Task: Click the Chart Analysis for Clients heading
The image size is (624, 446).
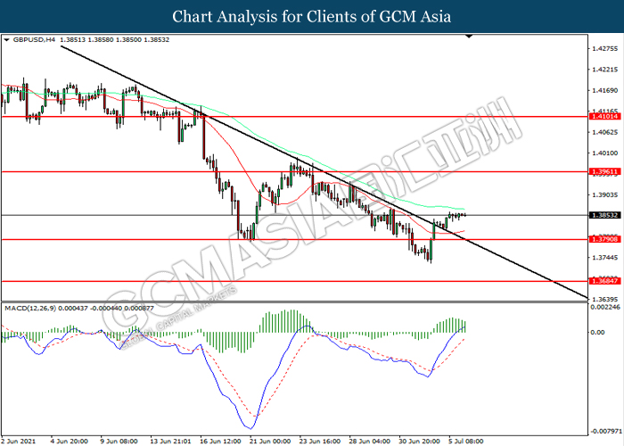Action: point(312,16)
